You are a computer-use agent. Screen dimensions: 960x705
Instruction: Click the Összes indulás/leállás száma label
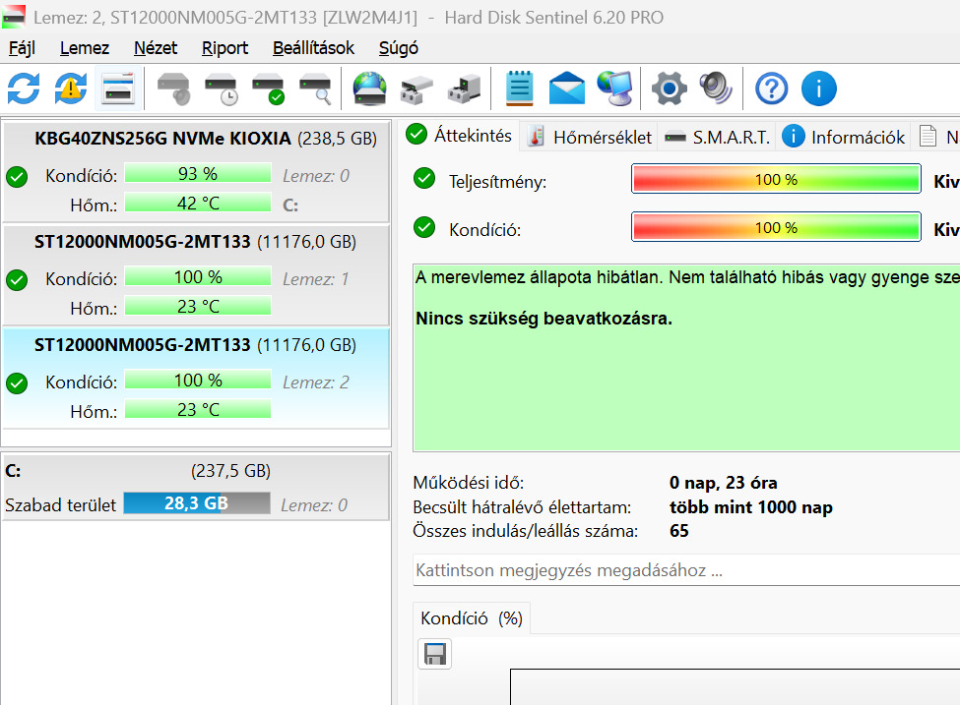(526, 531)
